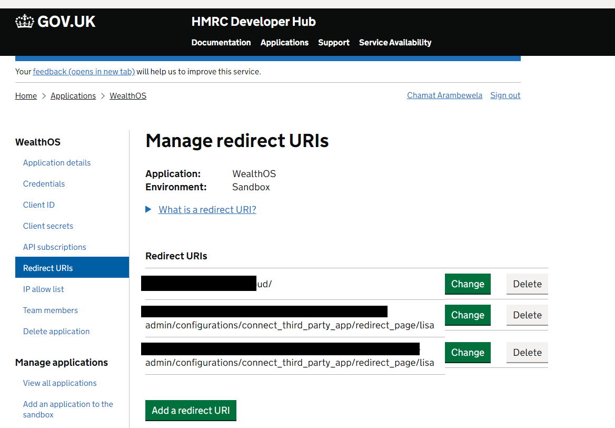Screen dimensions: 615x428
Task: Open Application details in the sidebar
Action: tap(57, 162)
